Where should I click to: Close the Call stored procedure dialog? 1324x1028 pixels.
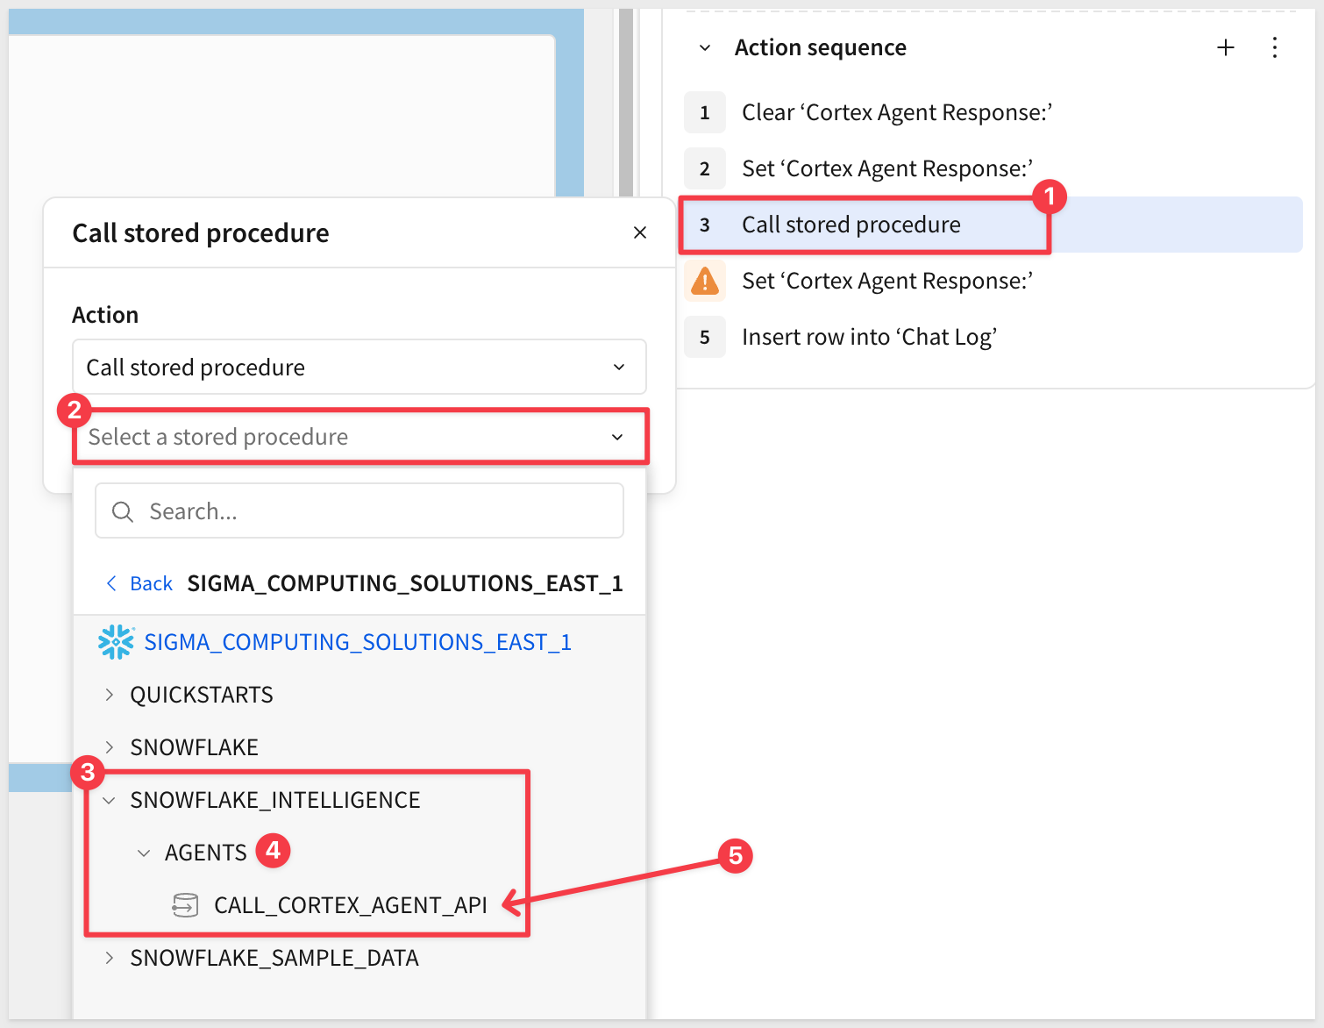click(x=640, y=232)
